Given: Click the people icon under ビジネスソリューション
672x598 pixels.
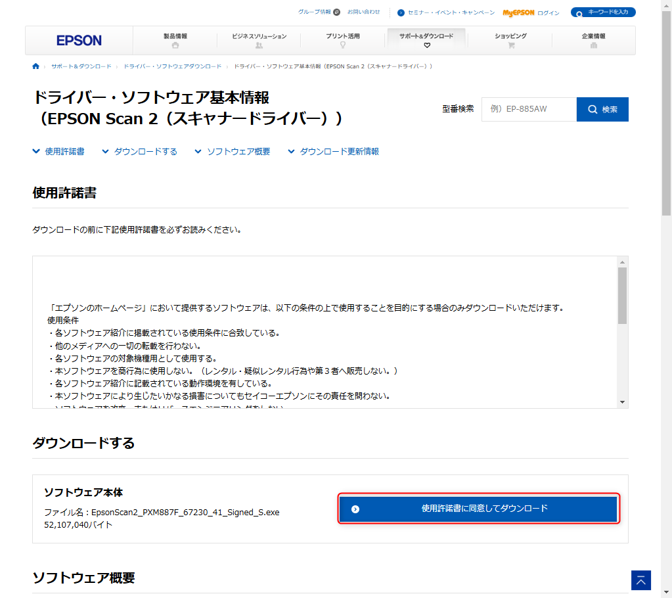Looking at the screenshot, I should click(259, 45).
